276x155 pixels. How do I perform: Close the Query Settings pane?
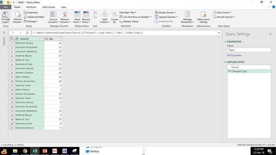270,34
